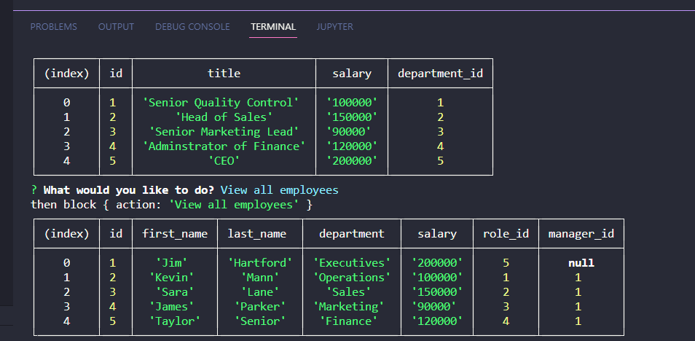Screen dimensions: 695x341
Task: Click the TERMINAL tab
Action: pos(273,27)
